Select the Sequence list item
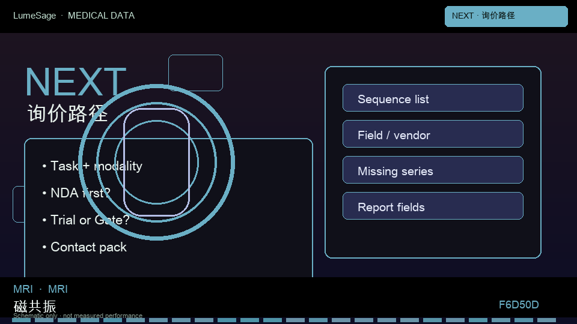This screenshot has width=577, height=324. [433, 98]
